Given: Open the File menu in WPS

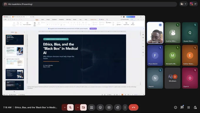Looking at the screenshot, I should (x=5, y=19).
